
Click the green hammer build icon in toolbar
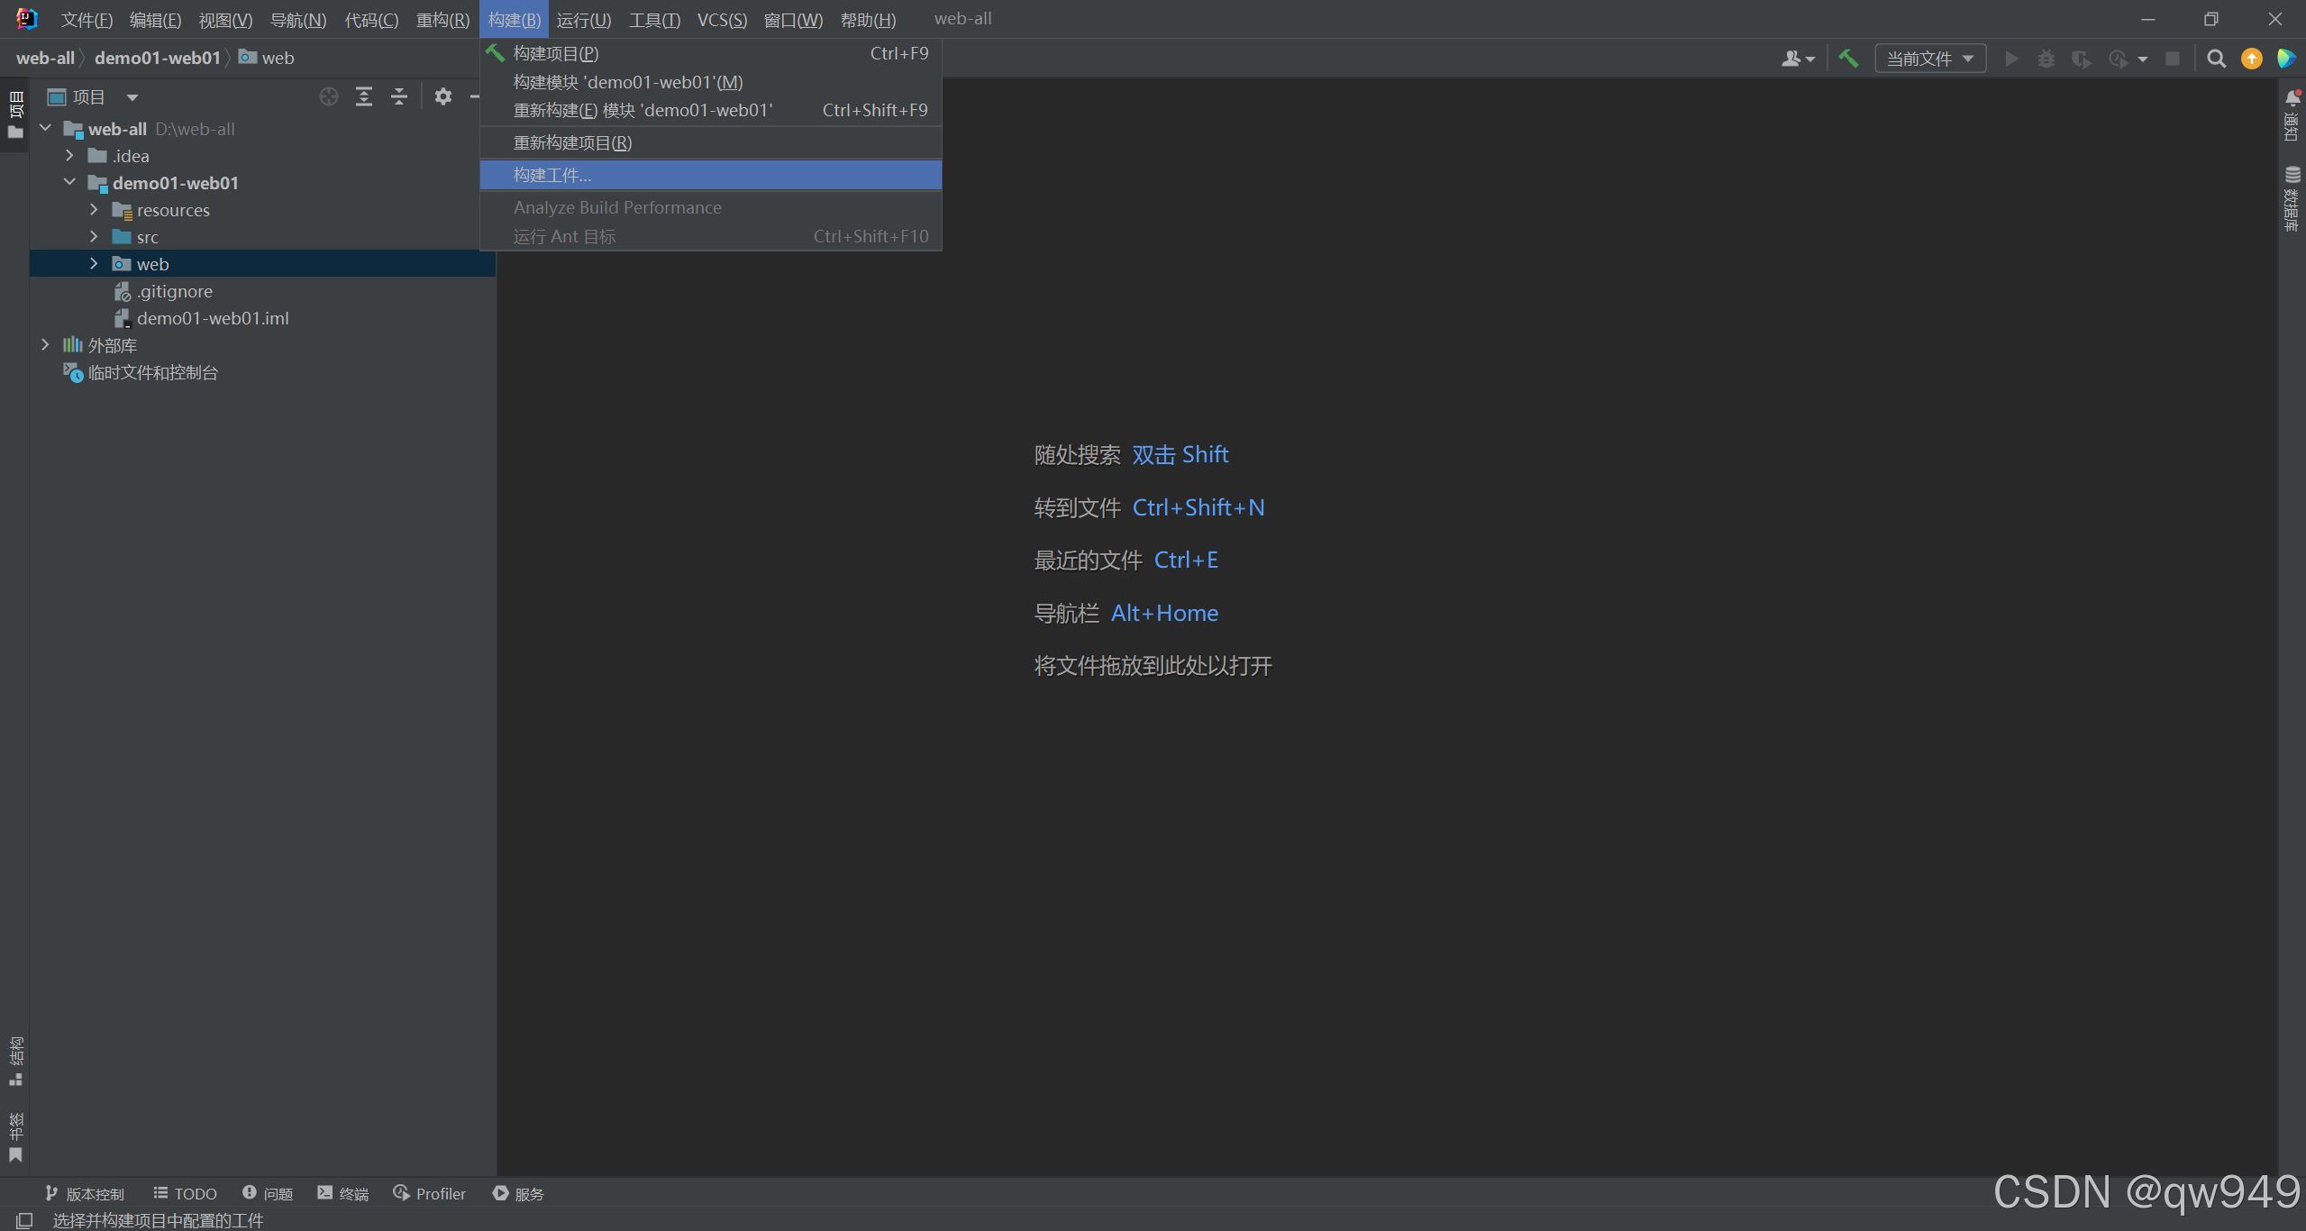tap(1848, 59)
